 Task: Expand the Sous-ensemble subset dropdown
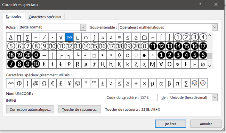pos(215,27)
